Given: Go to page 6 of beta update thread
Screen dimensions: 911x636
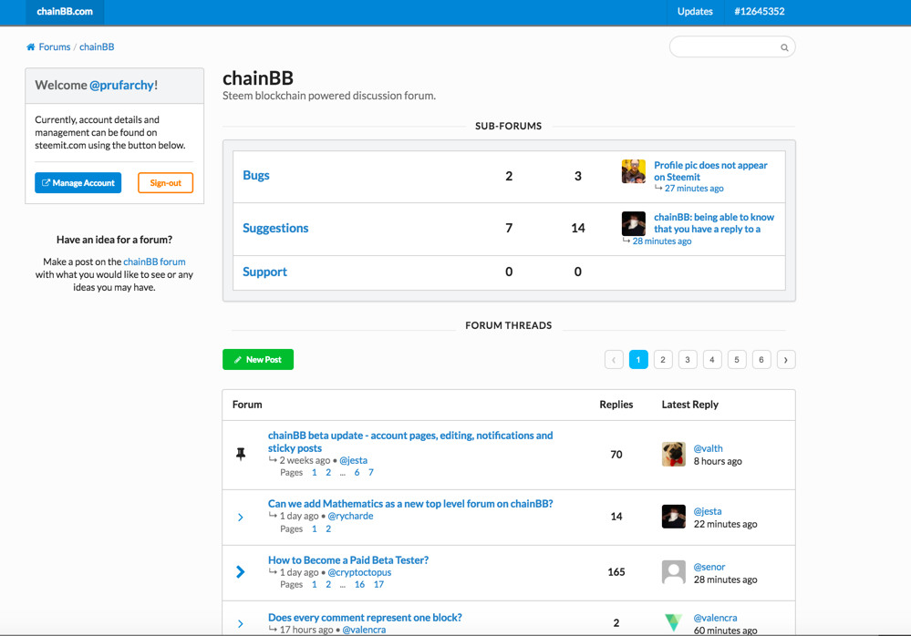Looking at the screenshot, I should (357, 472).
